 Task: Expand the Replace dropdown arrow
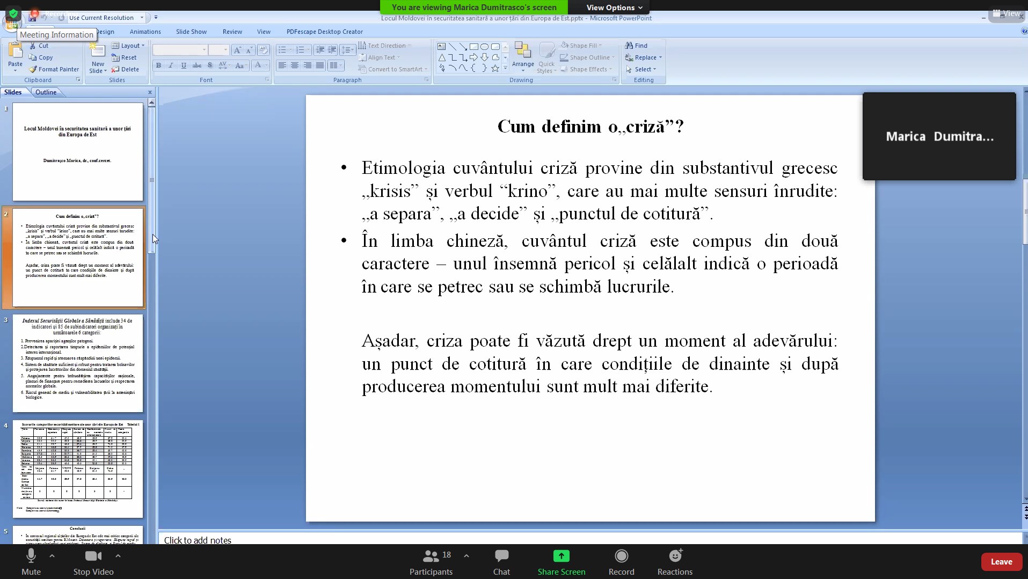pos(660,57)
